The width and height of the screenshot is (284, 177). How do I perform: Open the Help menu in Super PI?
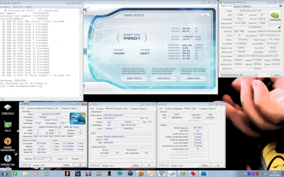coord(28,7)
